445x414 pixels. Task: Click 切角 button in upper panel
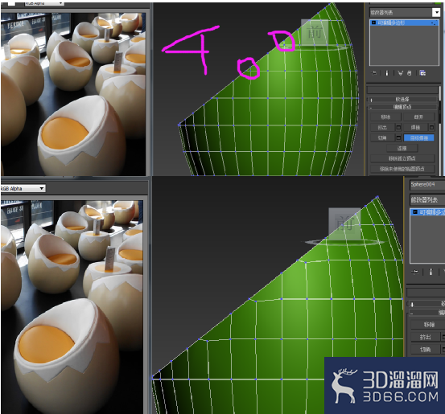(382, 137)
